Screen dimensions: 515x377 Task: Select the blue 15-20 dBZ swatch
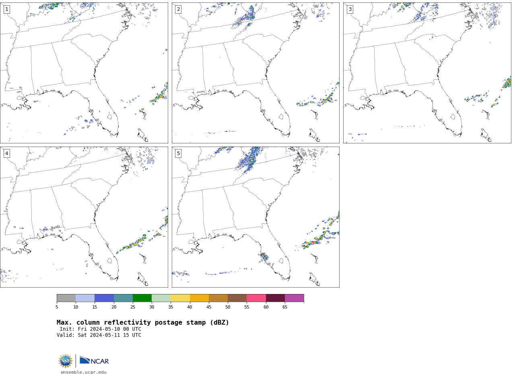click(104, 298)
